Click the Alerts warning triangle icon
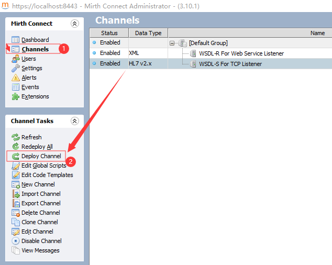The image size is (332, 265). 16,78
